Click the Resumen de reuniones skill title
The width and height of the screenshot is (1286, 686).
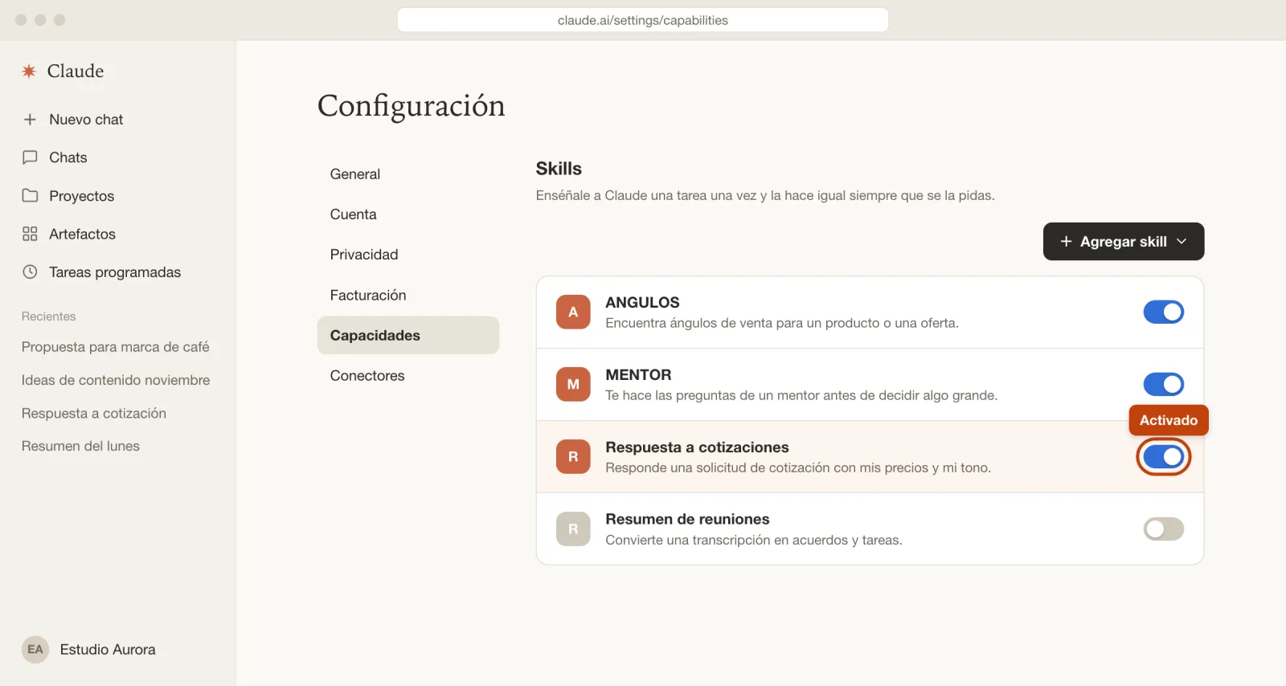click(x=687, y=519)
